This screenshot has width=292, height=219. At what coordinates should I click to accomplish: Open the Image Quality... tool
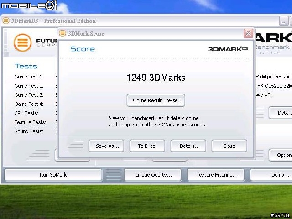pos(153,175)
